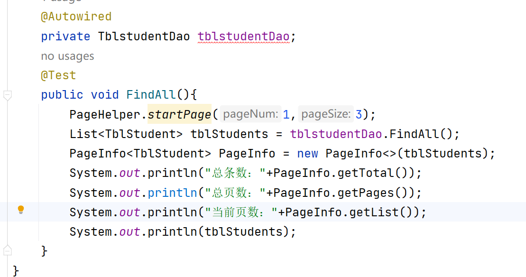Collapse the FindAll method using gutter fold marker
Viewport: 526px width, 277px height.
[8, 95]
